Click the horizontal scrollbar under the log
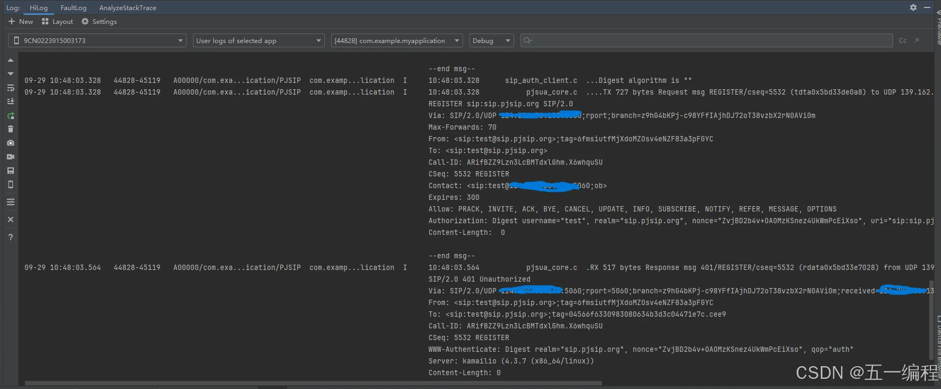 click(x=313, y=383)
